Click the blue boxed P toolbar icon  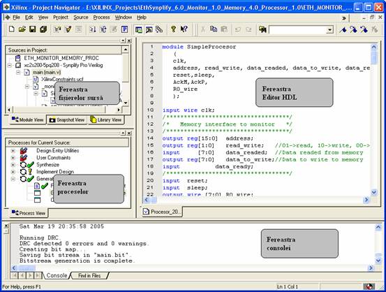point(124,29)
